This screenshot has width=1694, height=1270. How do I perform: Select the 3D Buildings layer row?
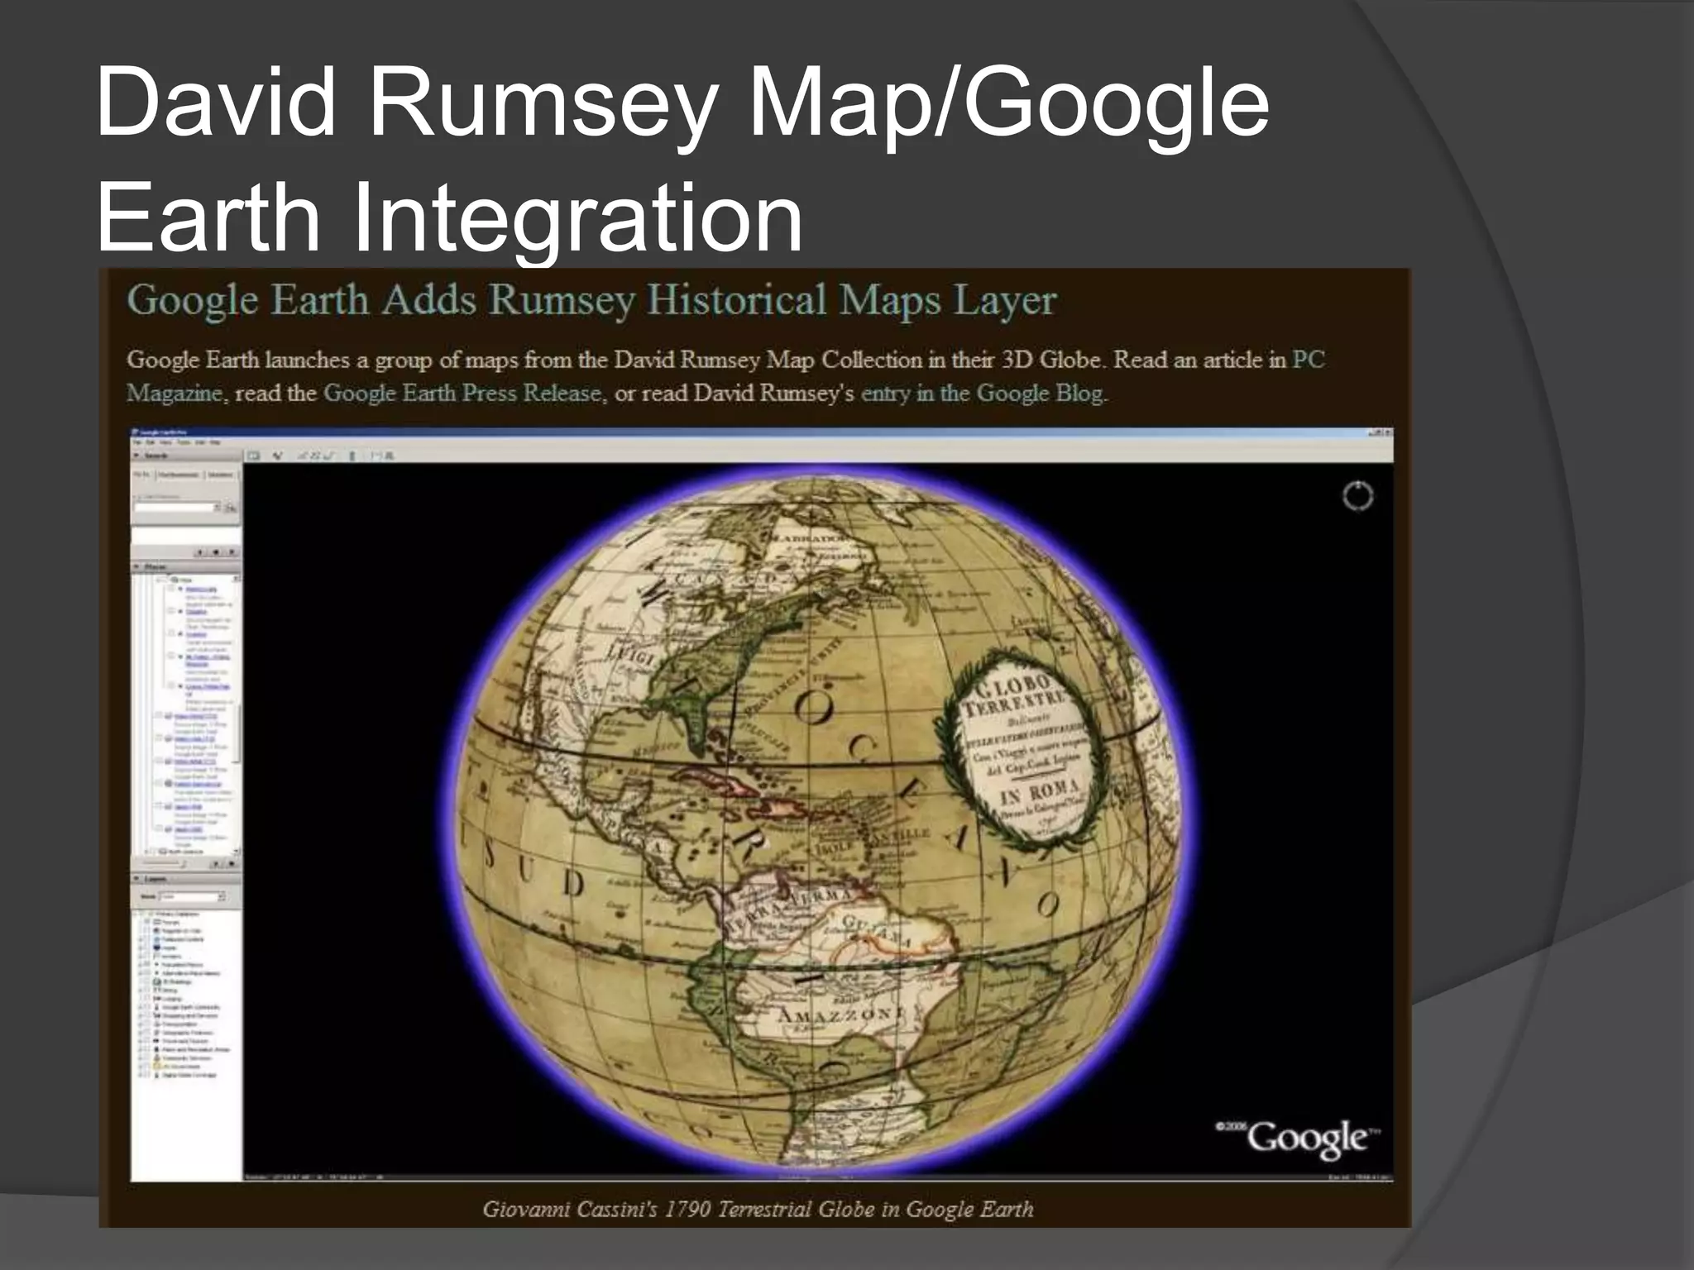pos(174,981)
